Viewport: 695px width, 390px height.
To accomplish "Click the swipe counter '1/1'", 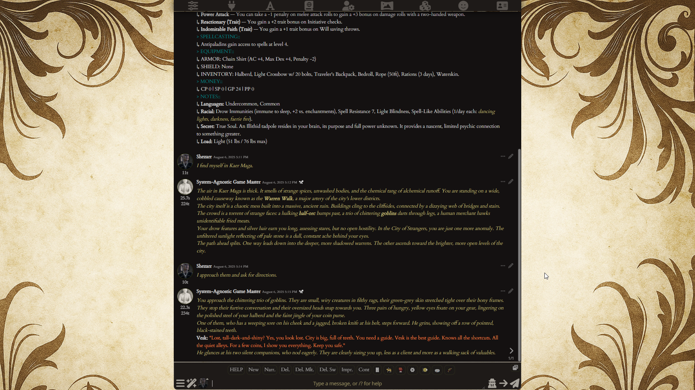I will (511, 358).
